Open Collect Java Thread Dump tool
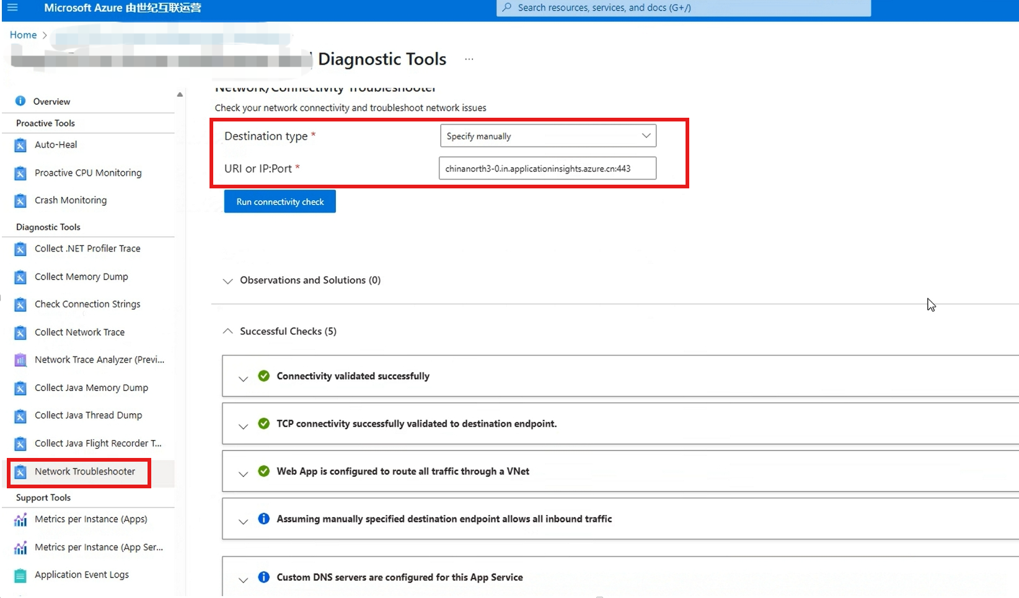Screen dimensions: 1019x598 tap(88, 415)
